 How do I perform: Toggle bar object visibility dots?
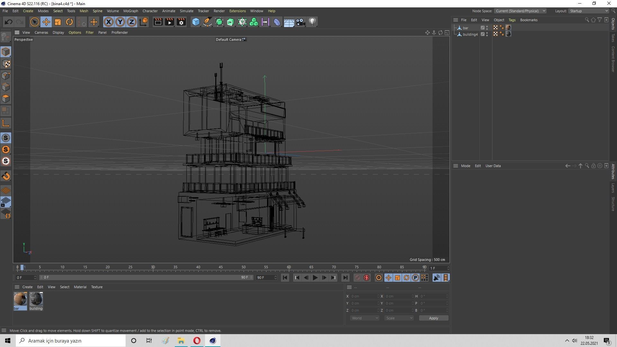(487, 28)
